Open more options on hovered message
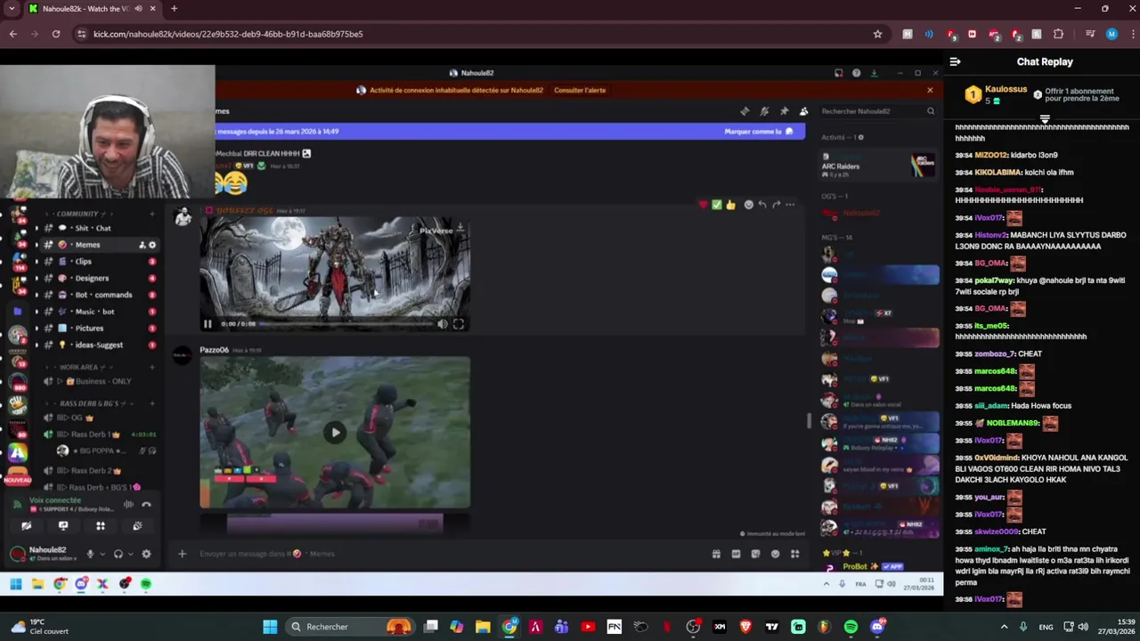The image size is (1140, 641). click(790, 205)
